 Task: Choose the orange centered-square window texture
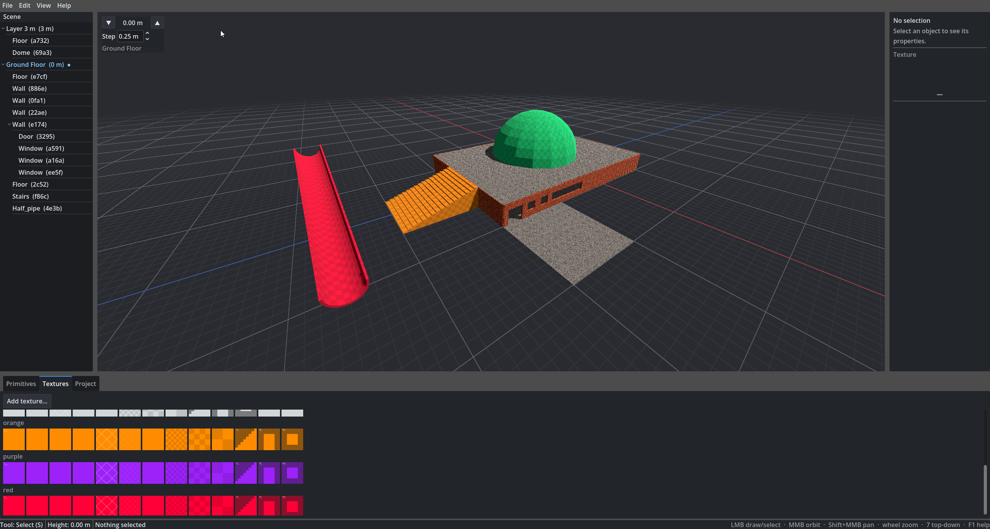(292, 439)
